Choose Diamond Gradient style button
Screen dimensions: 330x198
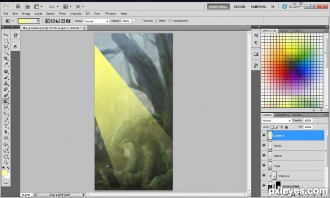[x=68, y=21]
